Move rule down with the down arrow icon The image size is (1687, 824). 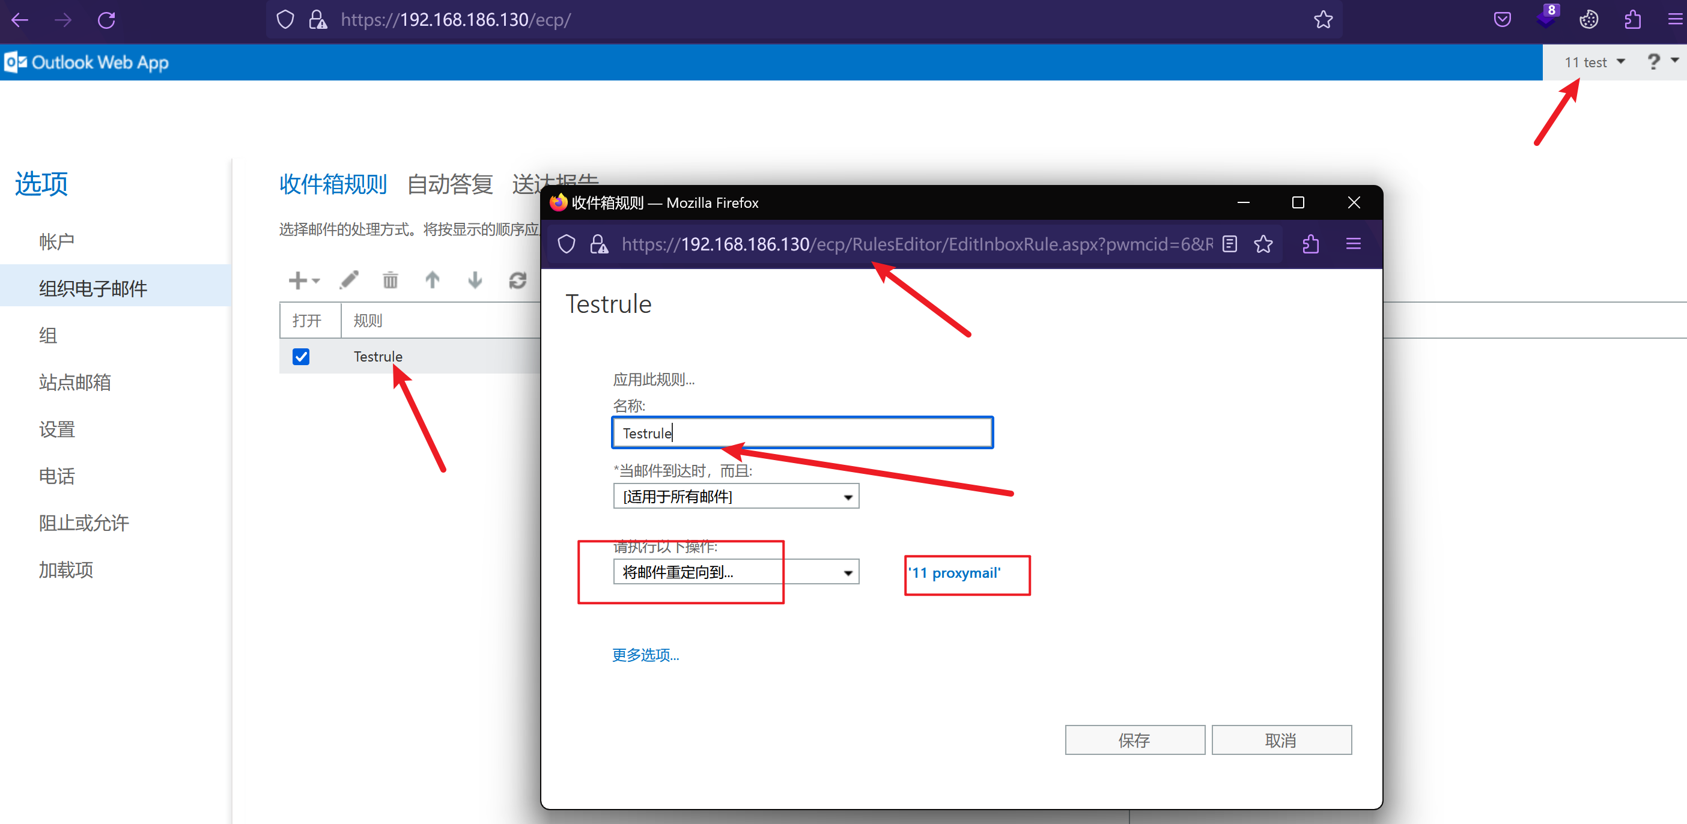coord(475,280)
